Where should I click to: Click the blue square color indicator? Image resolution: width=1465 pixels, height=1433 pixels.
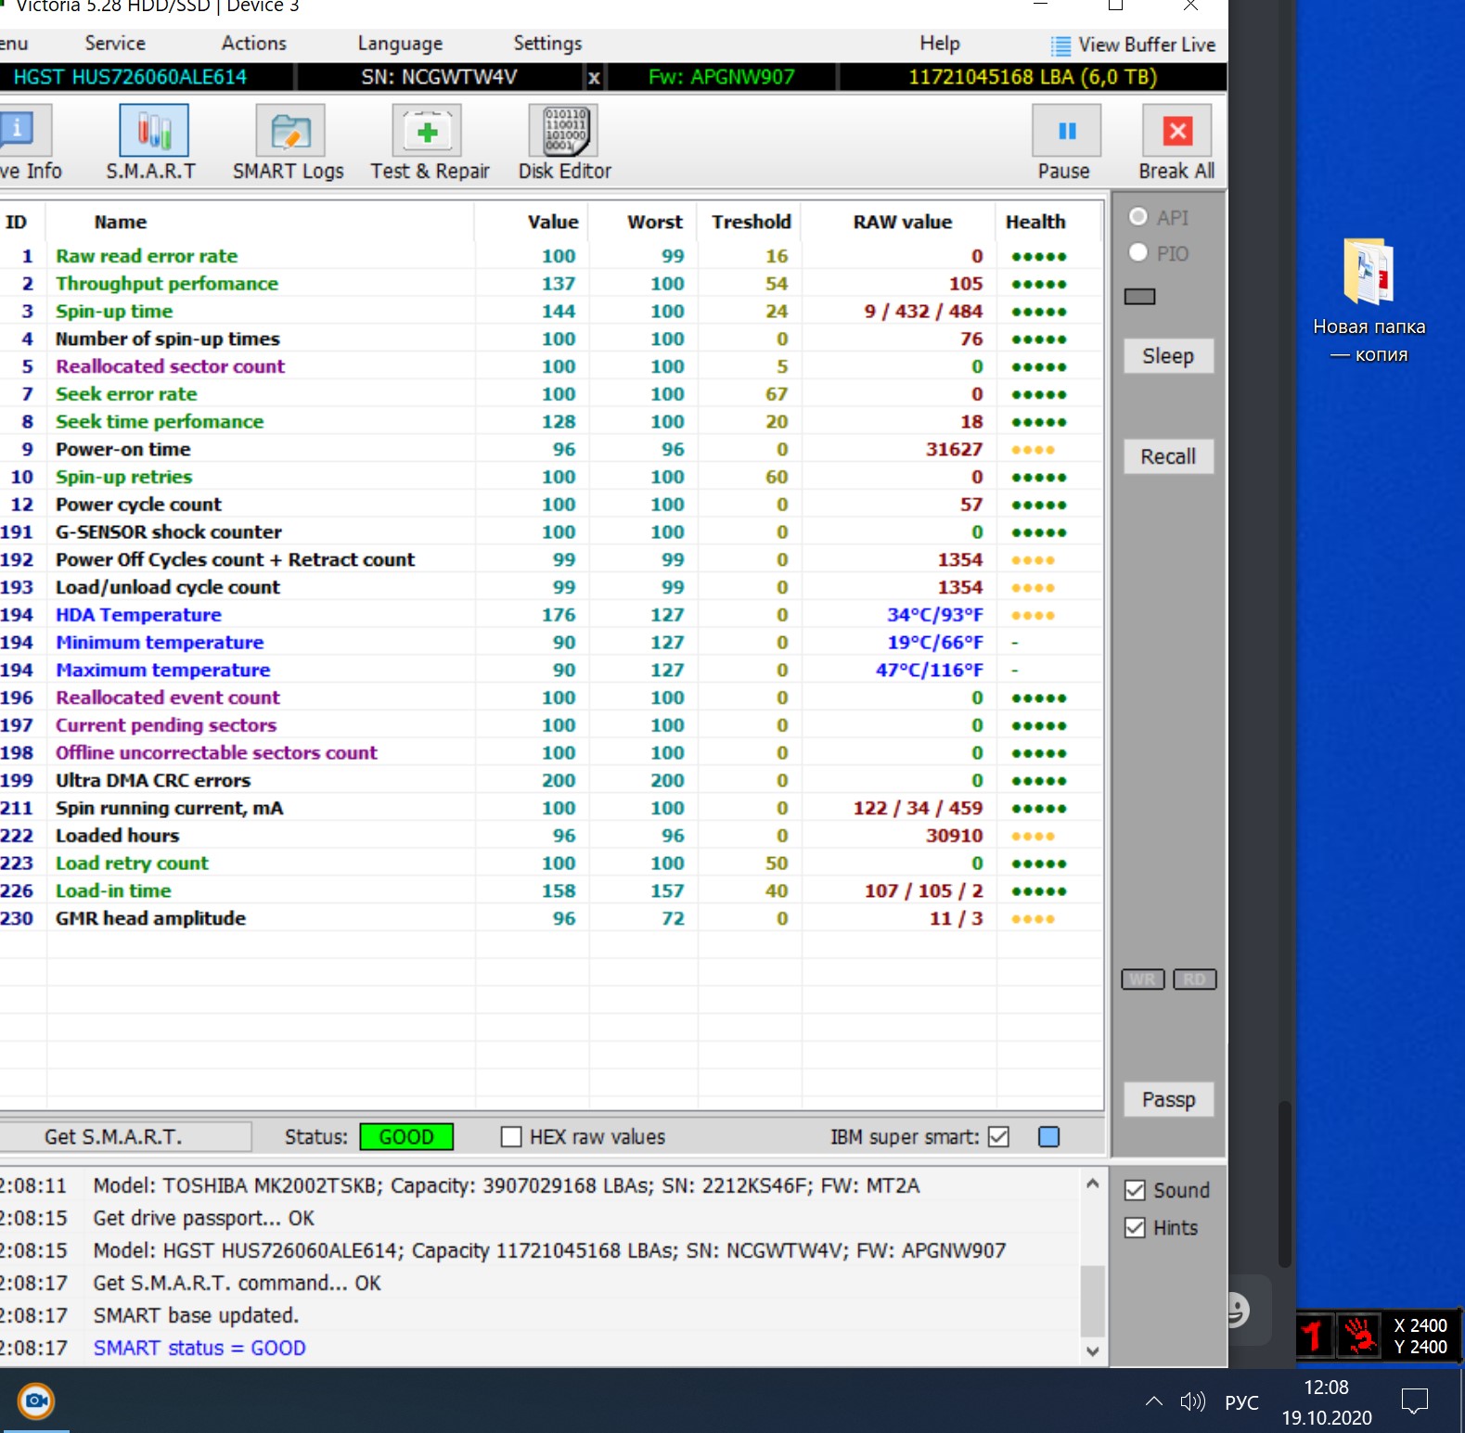point(1048,1137)
